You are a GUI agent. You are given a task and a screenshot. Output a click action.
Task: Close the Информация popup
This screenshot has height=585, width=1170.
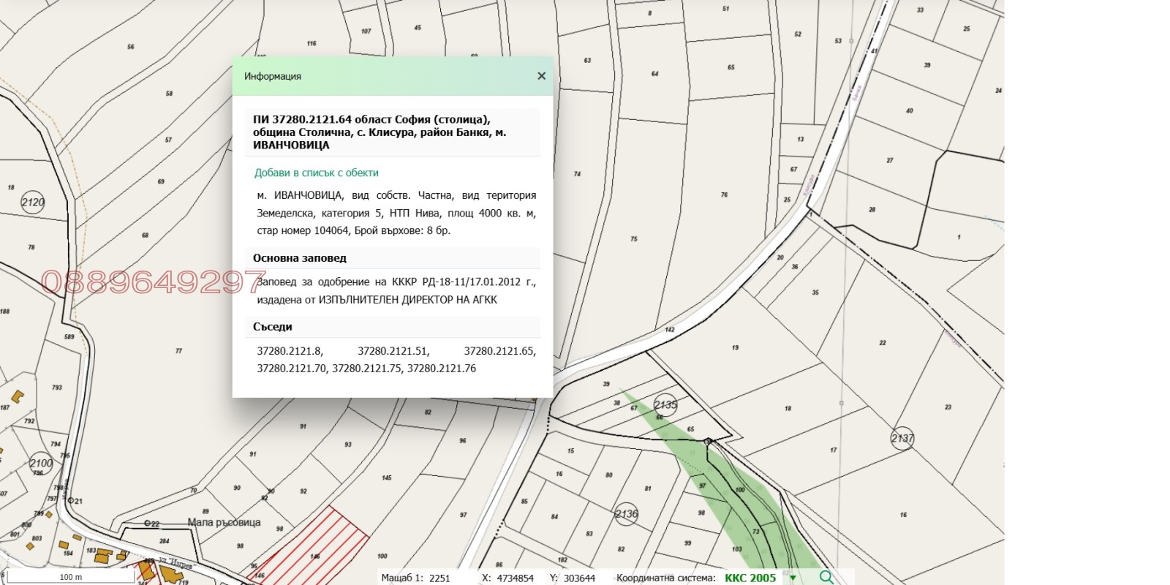pos(541,76)
